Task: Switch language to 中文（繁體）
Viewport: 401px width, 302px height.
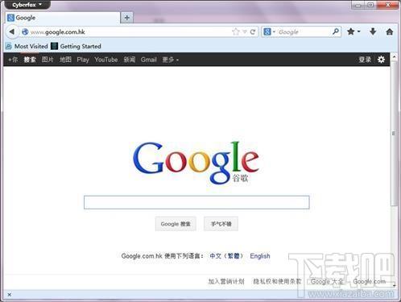Action: point(226,256)
